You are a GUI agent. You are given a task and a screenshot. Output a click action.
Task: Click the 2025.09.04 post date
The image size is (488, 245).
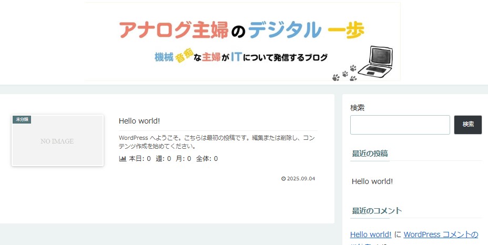[301, 179]
